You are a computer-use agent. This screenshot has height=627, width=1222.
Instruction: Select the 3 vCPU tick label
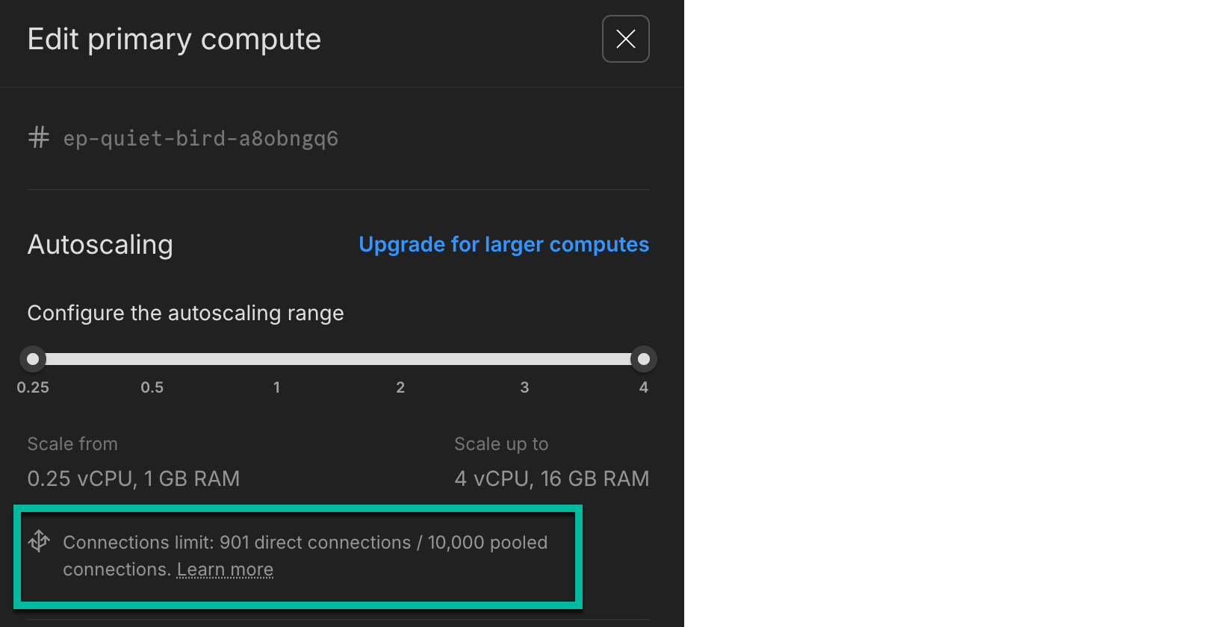(x=524, y=387)
